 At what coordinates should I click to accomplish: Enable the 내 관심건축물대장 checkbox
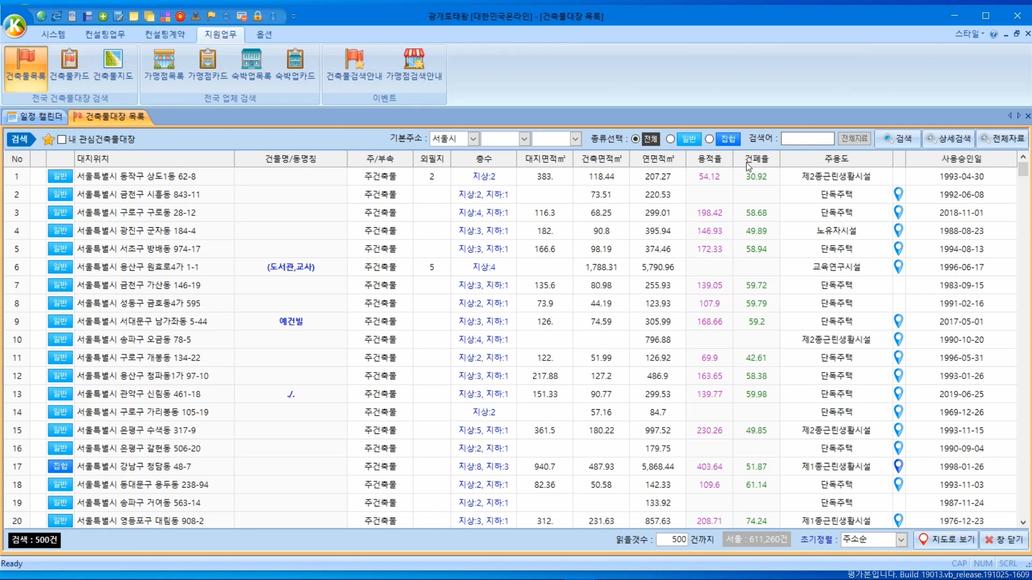(x=62, y=140)
